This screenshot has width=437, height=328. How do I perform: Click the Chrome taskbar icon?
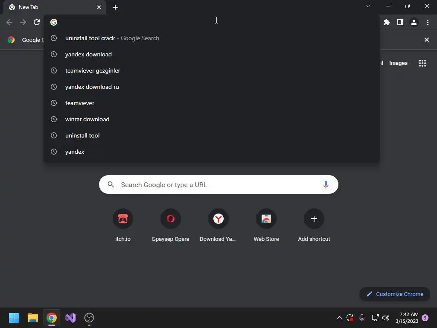pyautogui.click(x=52, y=318)
